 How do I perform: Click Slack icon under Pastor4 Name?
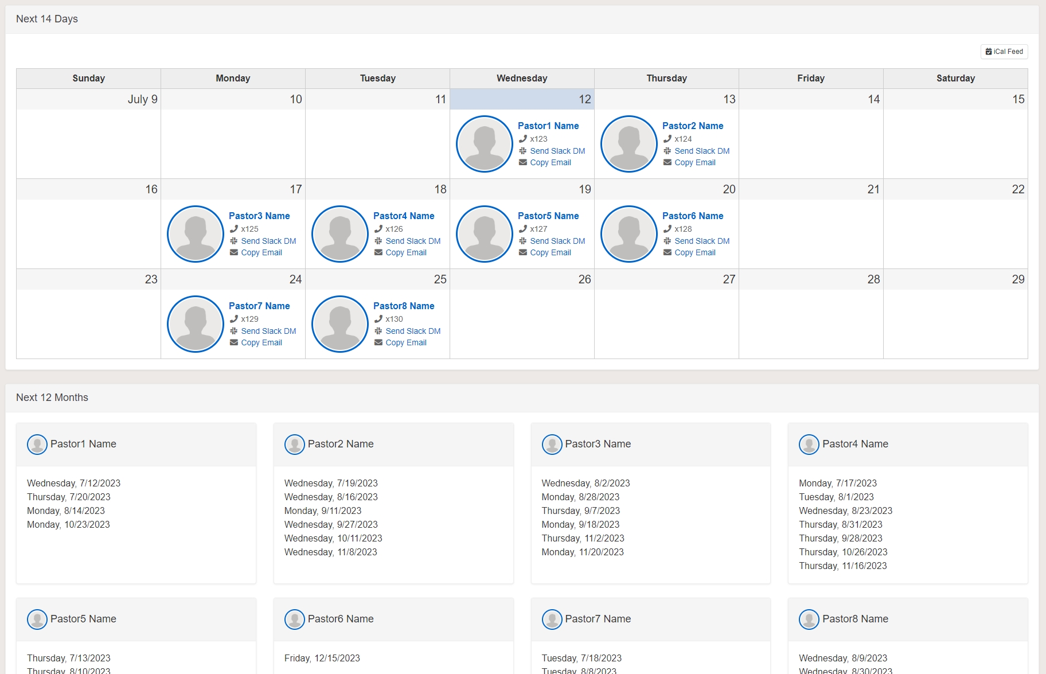(x=378, y=241)
